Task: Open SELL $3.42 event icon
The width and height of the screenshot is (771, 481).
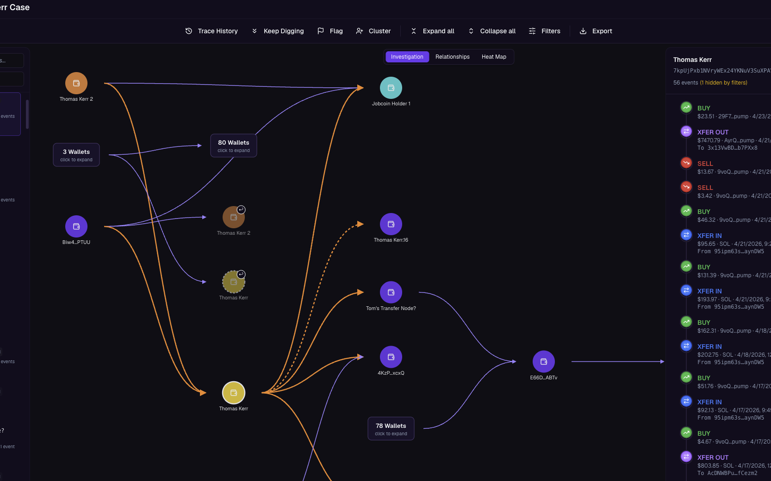Action: tap(686, 187)
